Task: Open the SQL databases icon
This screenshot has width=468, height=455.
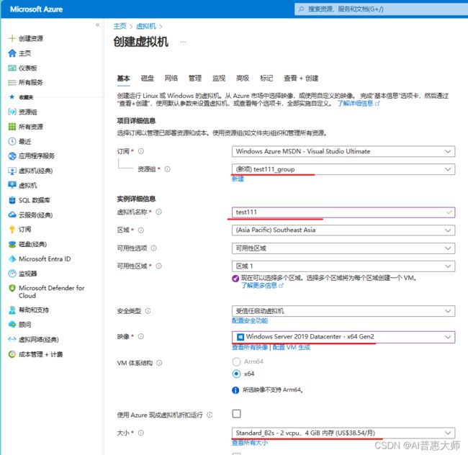Action: click(12, 200)
